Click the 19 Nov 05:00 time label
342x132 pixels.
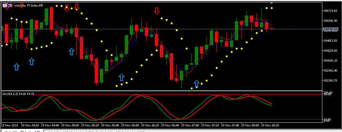coord(70,125)
